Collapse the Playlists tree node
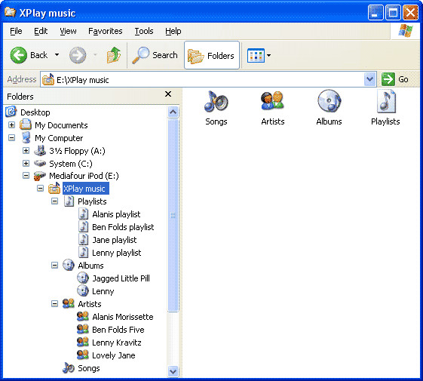The height and width of the screenshot is (381, 423). click(54, 201)
